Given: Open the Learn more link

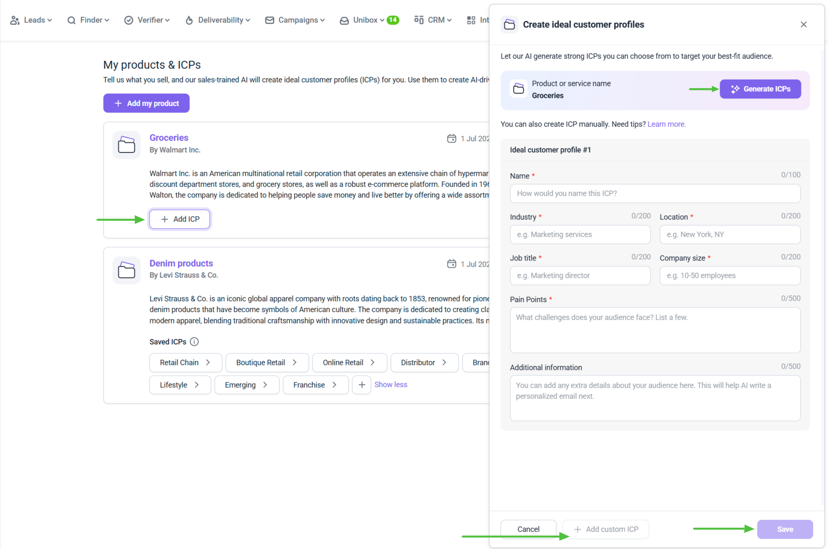Looking at the screenshot, I should click(667, 124).
